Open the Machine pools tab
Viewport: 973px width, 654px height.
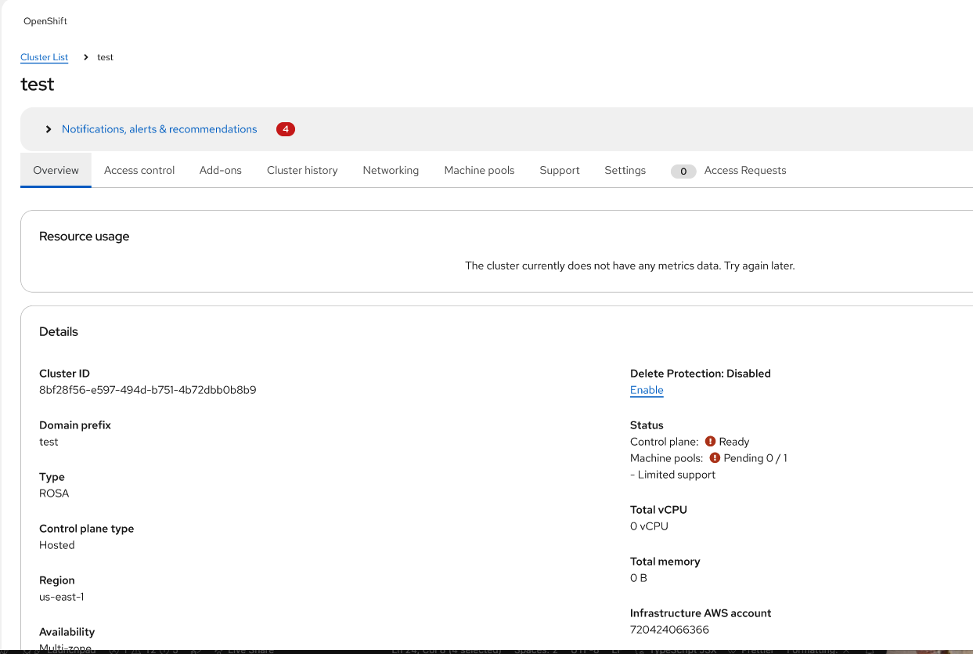(479, 170)
